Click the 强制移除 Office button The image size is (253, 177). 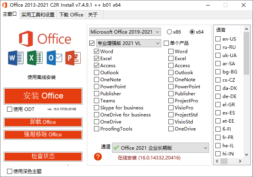(x=43, y=134)
